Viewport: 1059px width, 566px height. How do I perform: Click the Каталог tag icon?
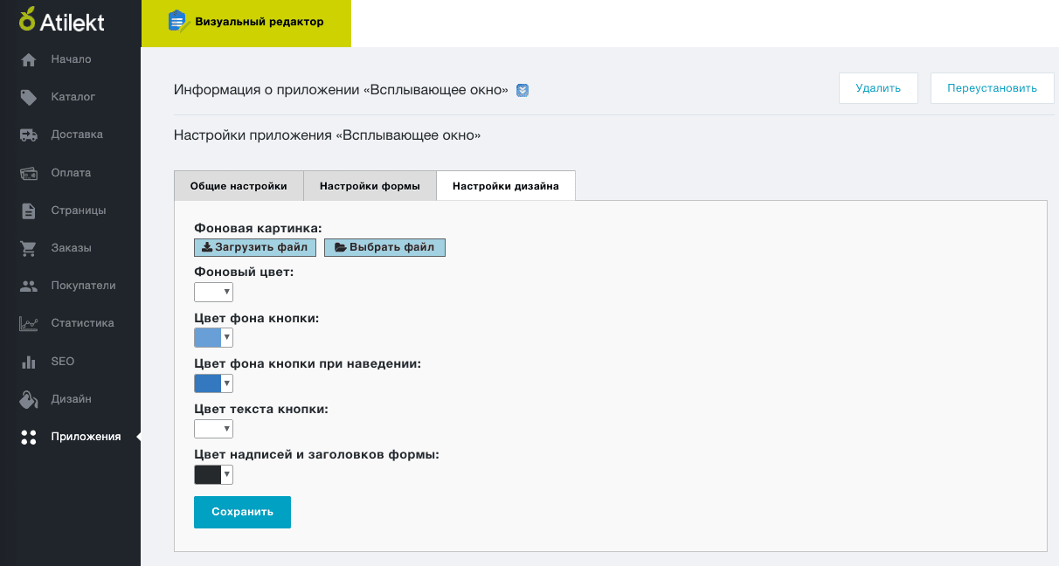(29, 97)
